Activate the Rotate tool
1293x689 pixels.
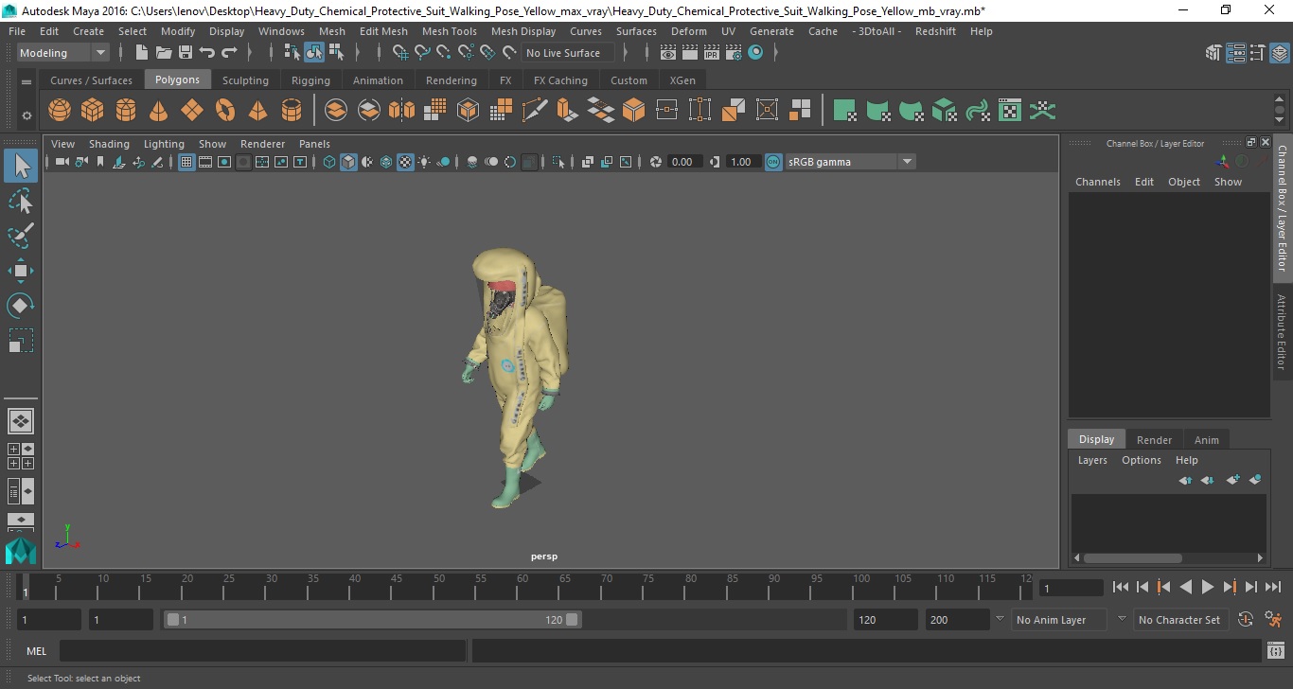(21, 306)
